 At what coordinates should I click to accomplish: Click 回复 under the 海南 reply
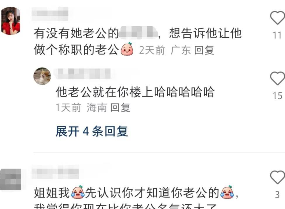pos(120,107)
